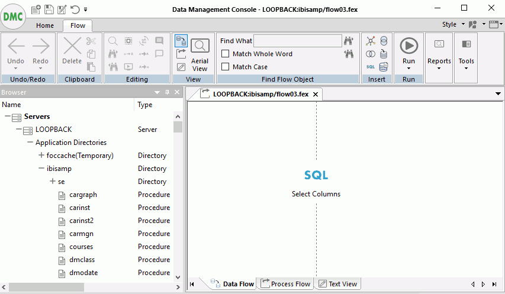Viewport: 505px width, 294px height.
Task: Open the Redo dropdown arrow
Action: (x=40, y=68)
